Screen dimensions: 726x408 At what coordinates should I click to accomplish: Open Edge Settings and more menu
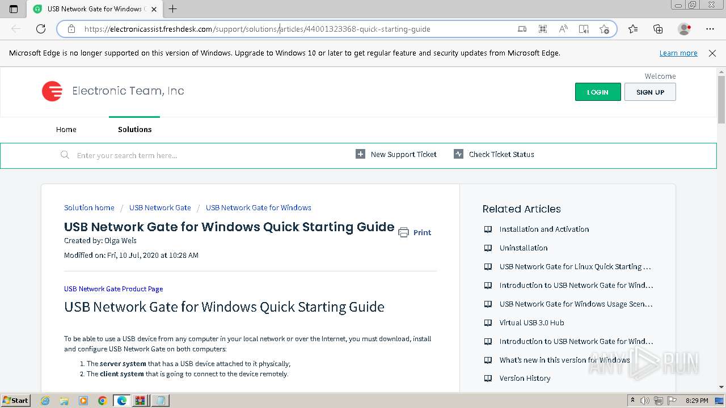[x=710, y=29]
